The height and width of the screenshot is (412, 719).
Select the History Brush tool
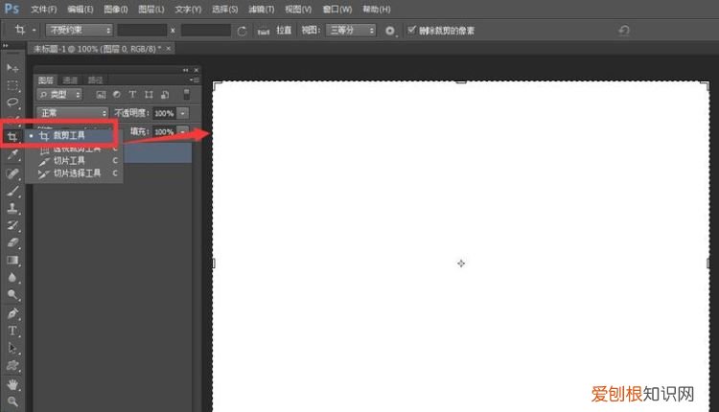[x=12, y=225]
